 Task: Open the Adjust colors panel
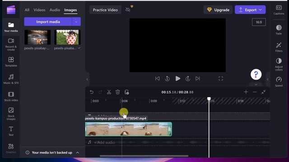(x=279, y=64)
